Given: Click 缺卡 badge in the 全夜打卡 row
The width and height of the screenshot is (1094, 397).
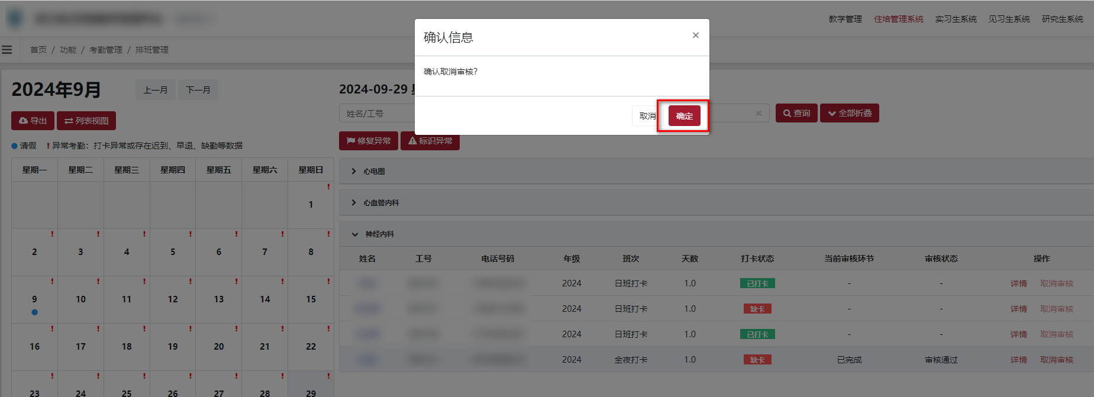Looking at the screenshot, I should tap(757, 360).
